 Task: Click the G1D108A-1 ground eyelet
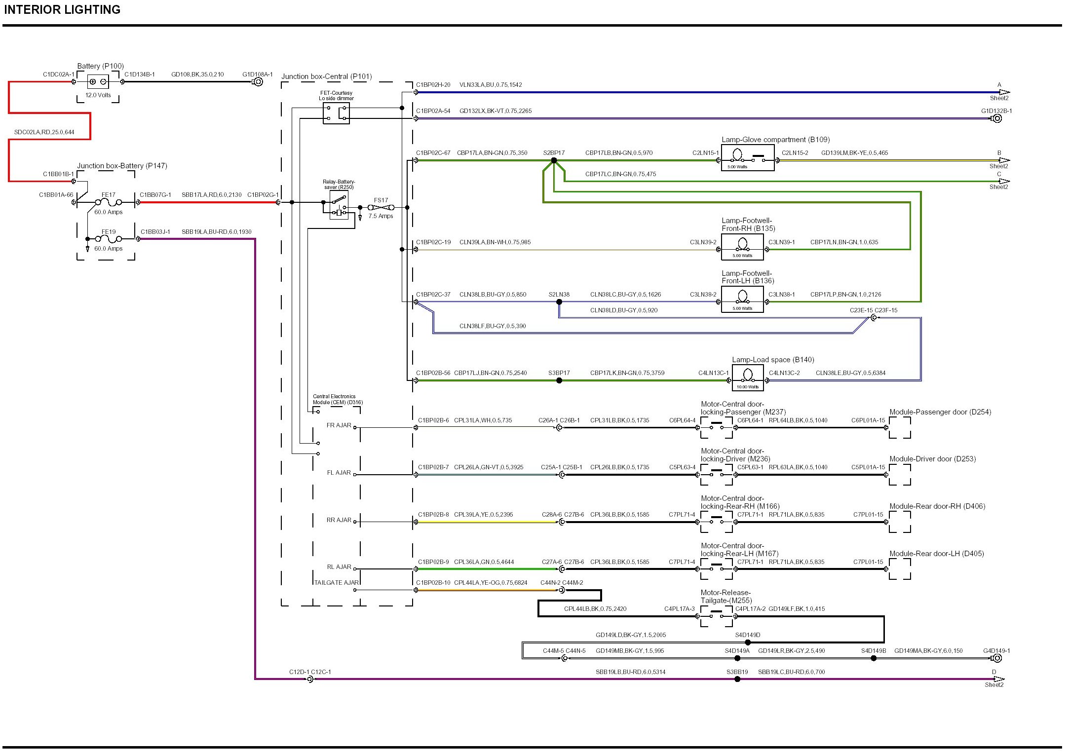[258, 82]
